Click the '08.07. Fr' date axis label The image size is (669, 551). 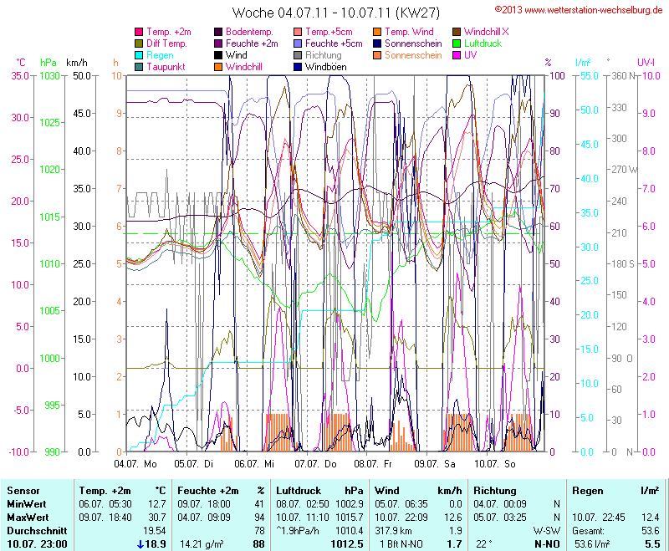[x=373, y=464]
